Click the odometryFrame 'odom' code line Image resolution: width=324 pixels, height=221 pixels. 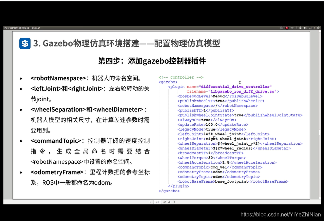[218, 172]
